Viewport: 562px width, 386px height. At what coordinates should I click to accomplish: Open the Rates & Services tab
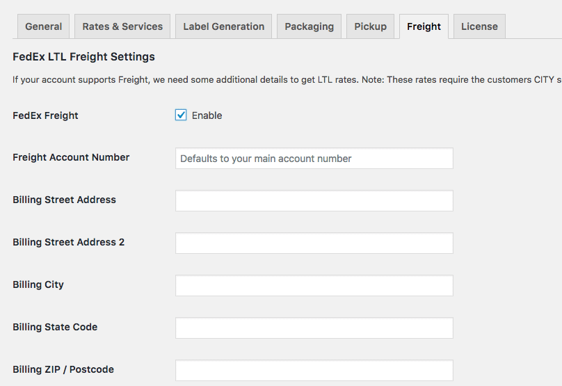click(x=122, y=26)
